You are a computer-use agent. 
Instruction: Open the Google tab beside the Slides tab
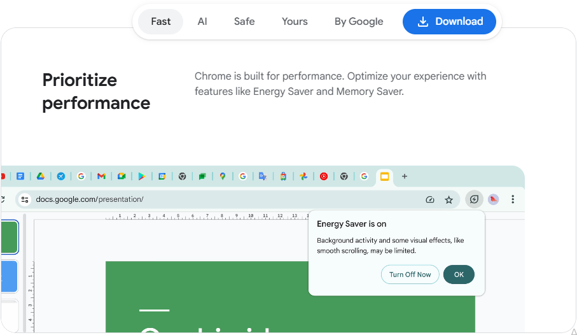364,176
